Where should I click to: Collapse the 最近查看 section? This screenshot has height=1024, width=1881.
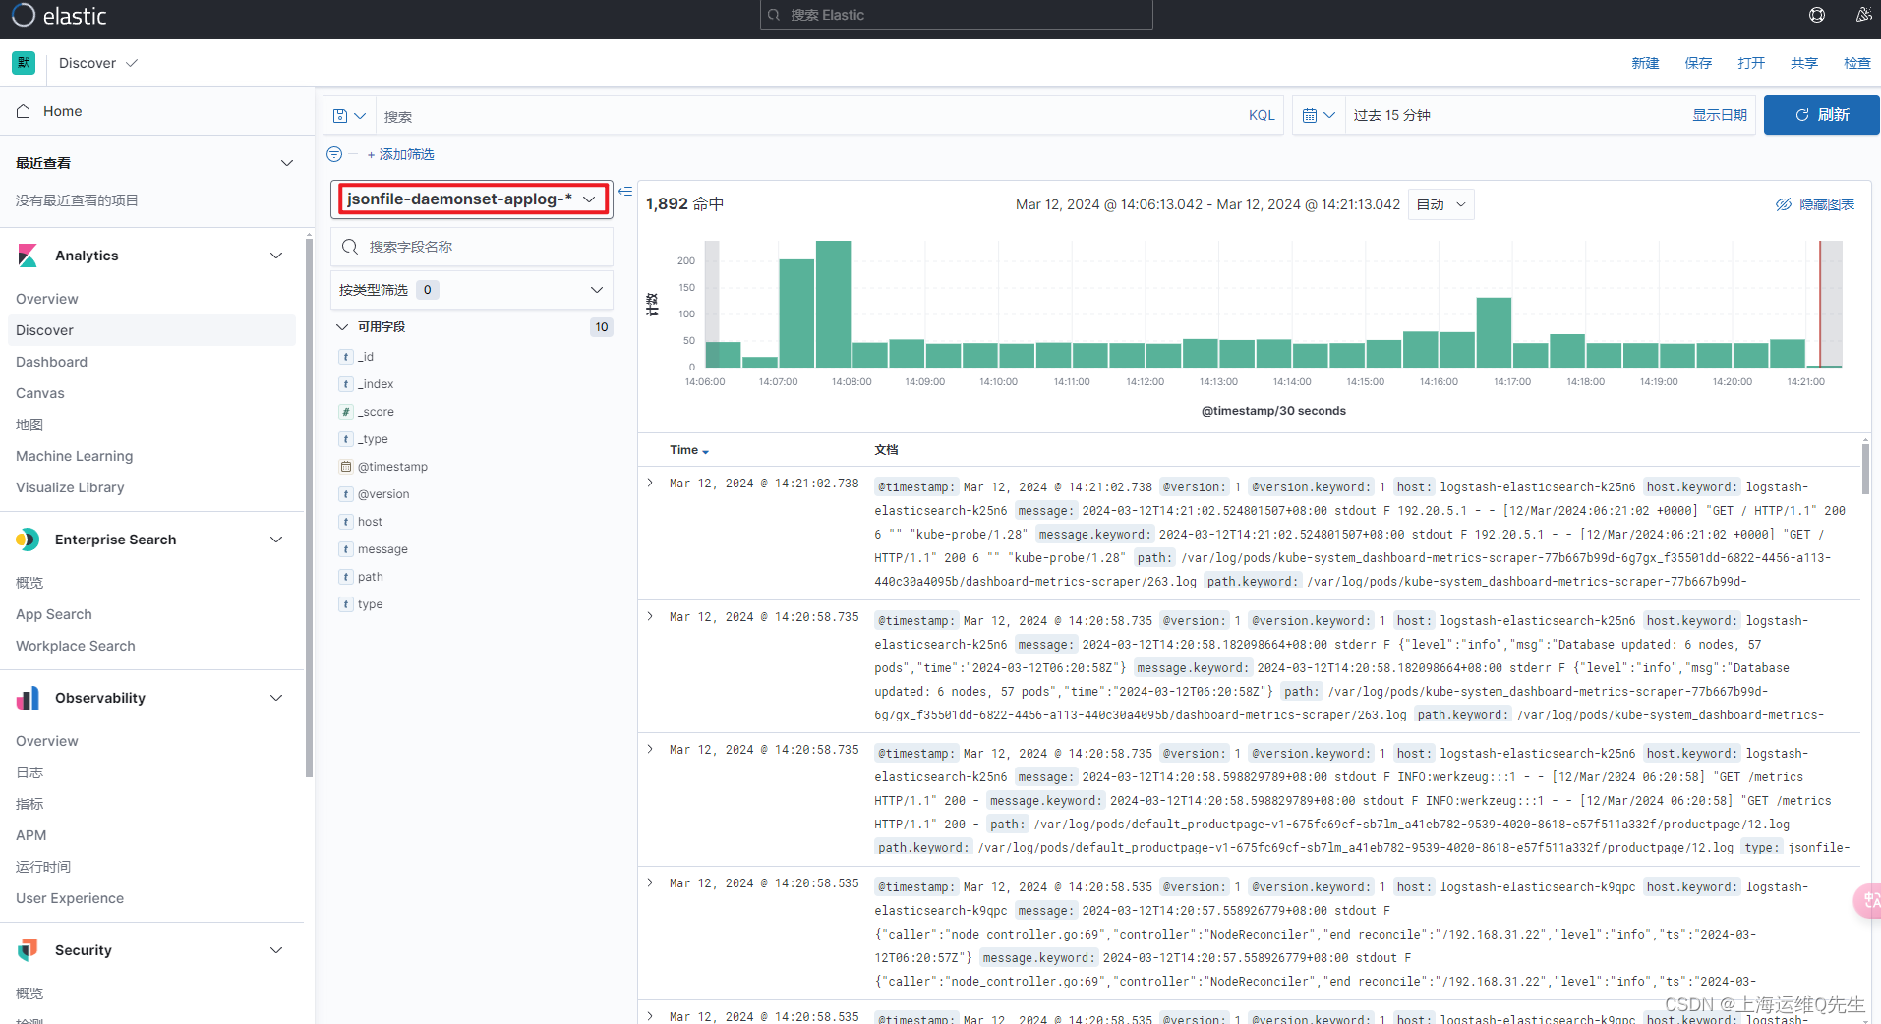click(287, 163)
